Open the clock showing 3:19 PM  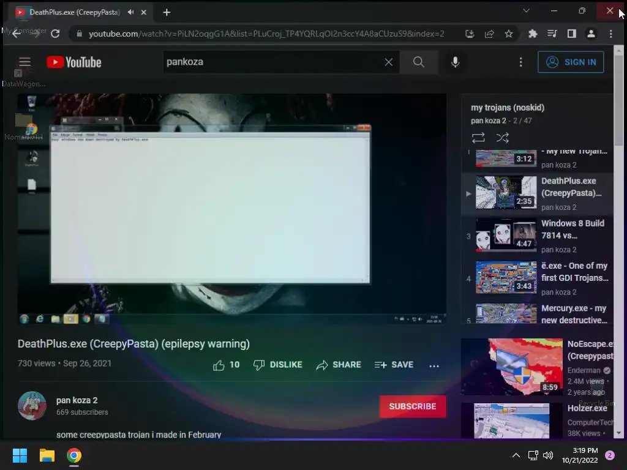click(579, 455)
